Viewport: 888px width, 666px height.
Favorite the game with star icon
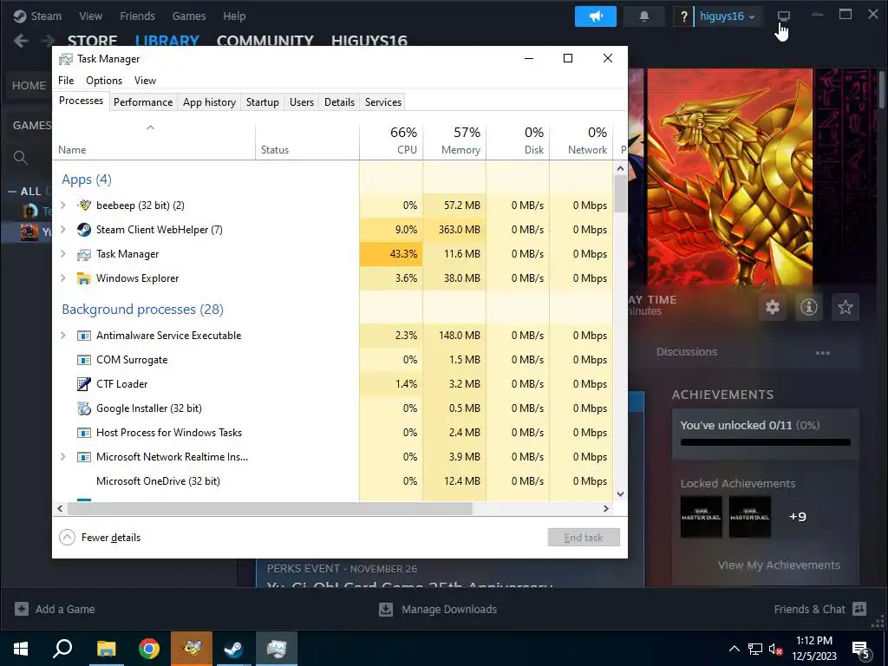click(x=845, y=307)
